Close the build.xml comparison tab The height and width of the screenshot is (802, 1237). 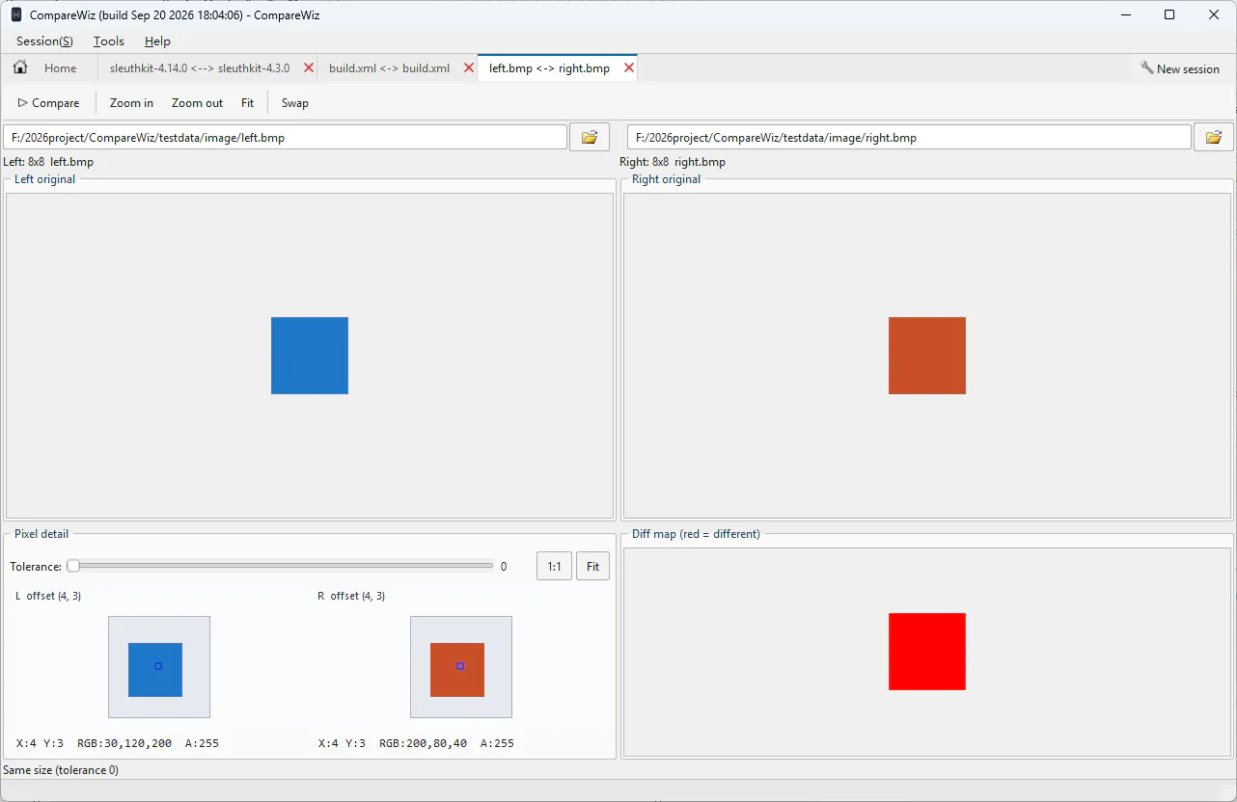(x=469, y=67)
